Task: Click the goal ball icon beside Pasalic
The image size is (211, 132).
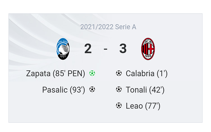Action: 92,90
